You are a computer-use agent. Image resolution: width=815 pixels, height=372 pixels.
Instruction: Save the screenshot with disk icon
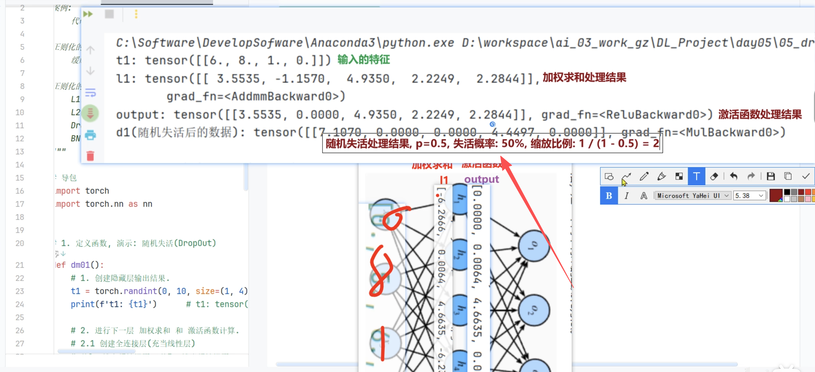[771, 176]
